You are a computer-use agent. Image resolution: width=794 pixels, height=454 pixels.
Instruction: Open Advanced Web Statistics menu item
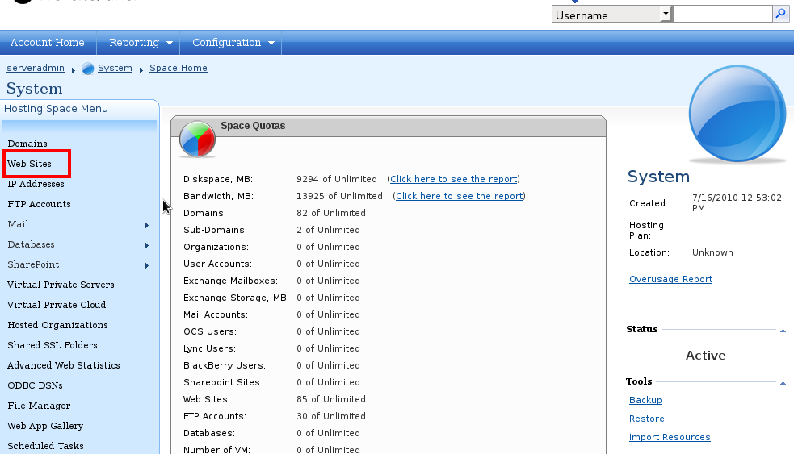coord(64,365)
